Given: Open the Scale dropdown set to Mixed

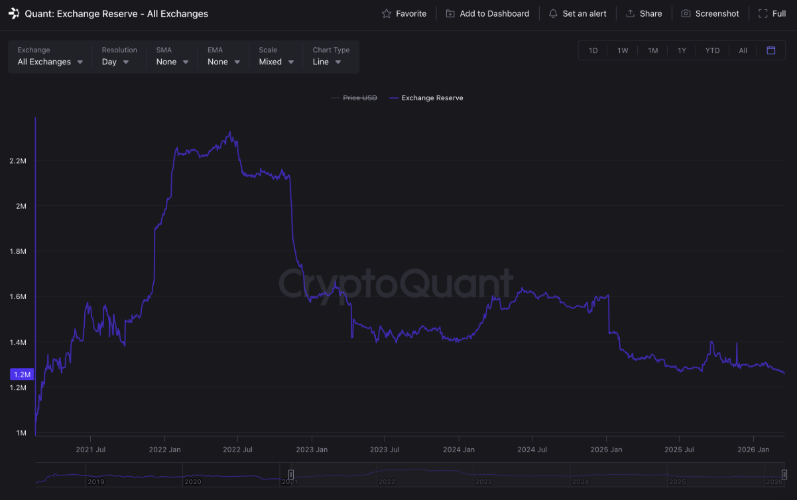Looking at the screenshot, I should pyautogui.click(x=276, y=62).
